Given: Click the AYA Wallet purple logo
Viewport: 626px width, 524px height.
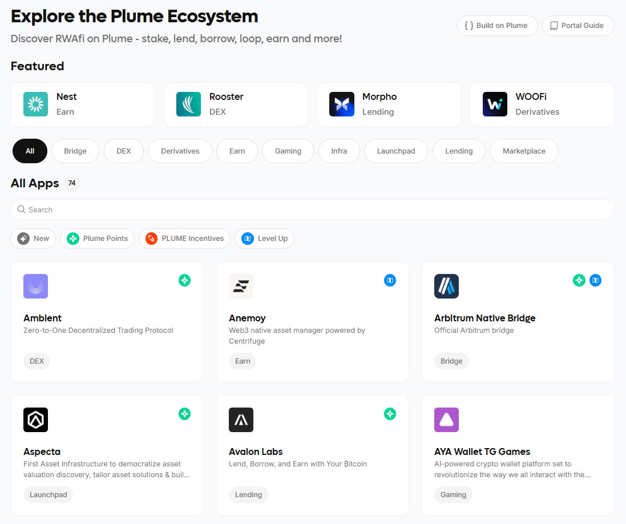Looking at the screenshot, I should point(446,420).
